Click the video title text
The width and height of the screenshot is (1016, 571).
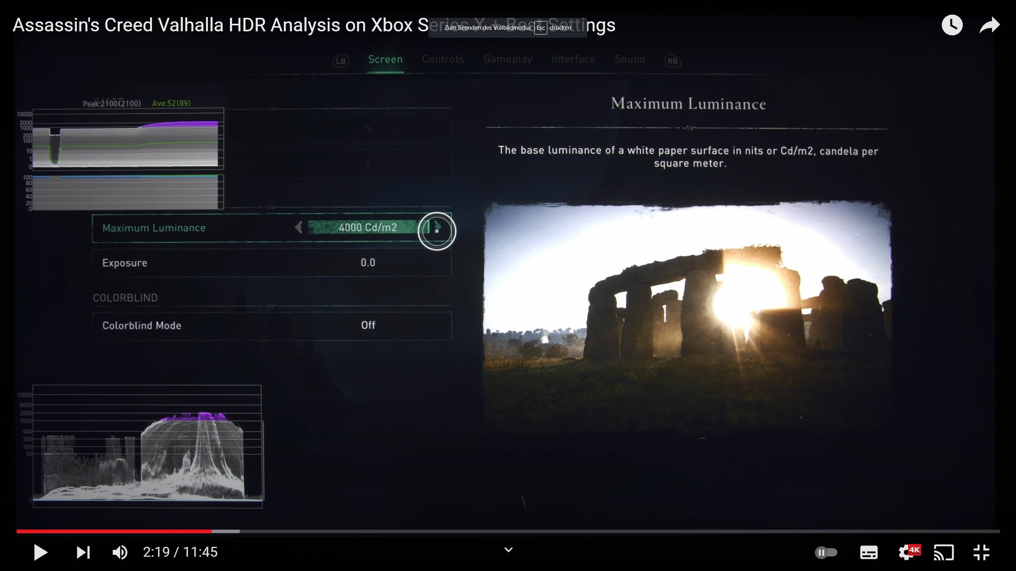tap(314, 25)
